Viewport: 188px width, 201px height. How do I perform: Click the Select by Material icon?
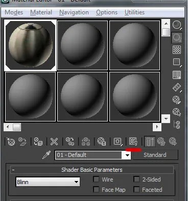coord(177,112)
